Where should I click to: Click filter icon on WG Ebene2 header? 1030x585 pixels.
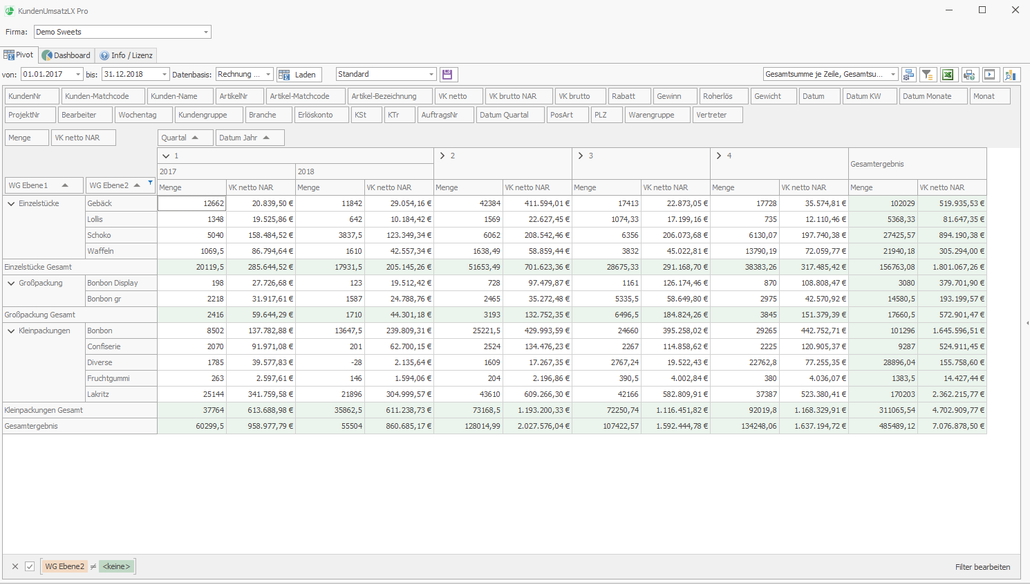click(x=150, y=183)
